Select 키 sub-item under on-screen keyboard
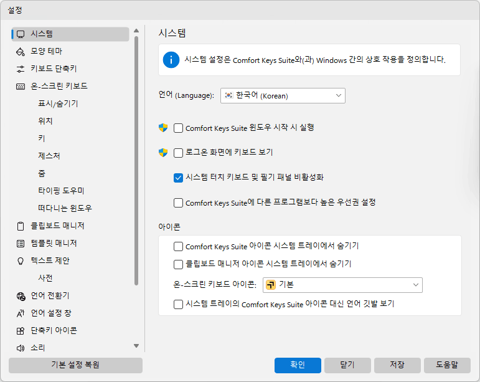The width and height of the screenshot is (480, 382). point(42,138)
